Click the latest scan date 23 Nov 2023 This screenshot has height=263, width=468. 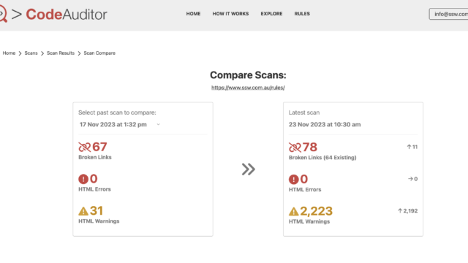(325, 124)
